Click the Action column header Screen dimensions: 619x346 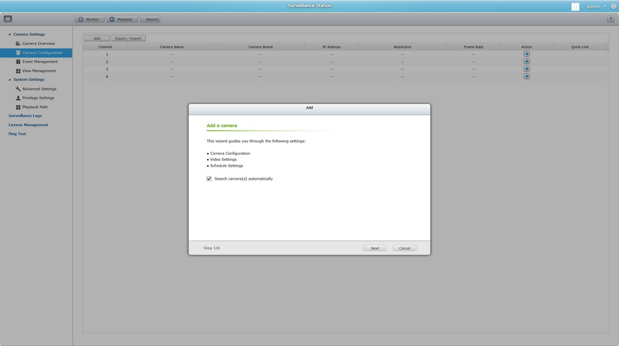point(527,47)
